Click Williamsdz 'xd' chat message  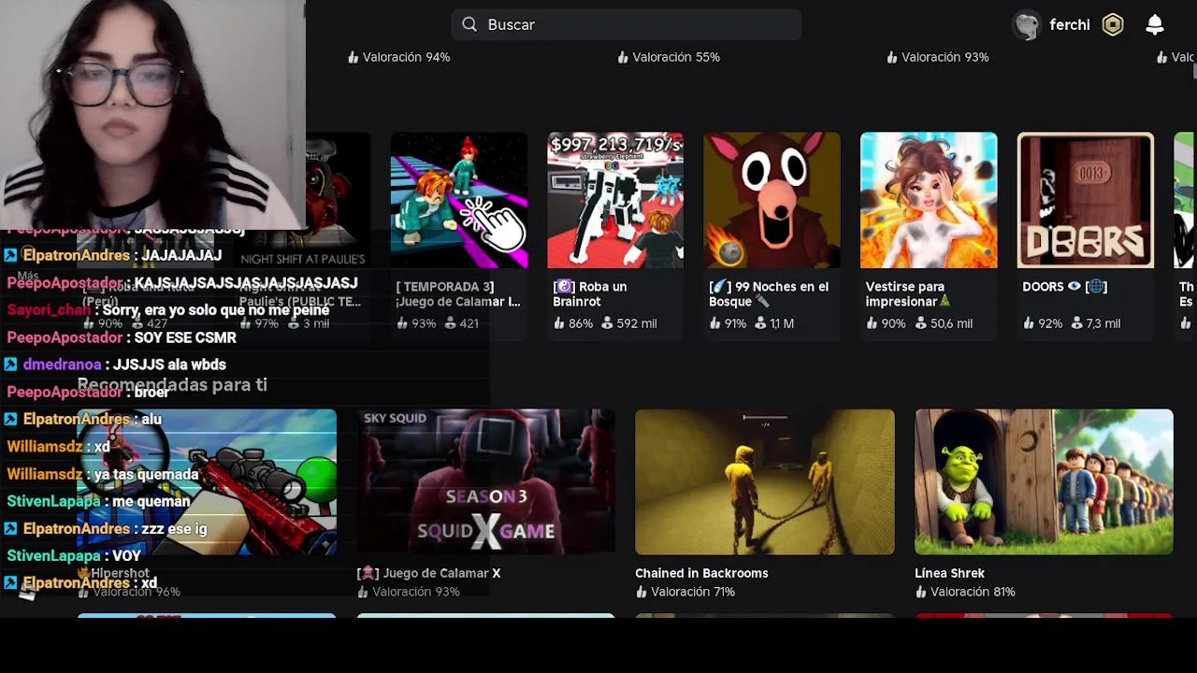coord(102,446)
